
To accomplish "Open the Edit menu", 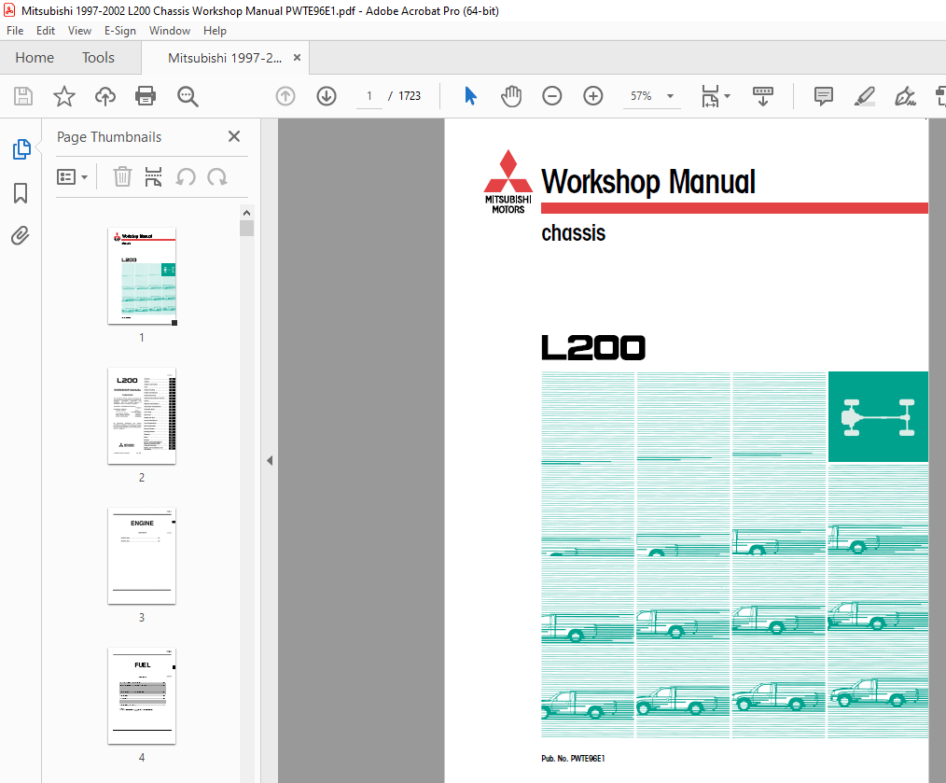I will 46,31.
